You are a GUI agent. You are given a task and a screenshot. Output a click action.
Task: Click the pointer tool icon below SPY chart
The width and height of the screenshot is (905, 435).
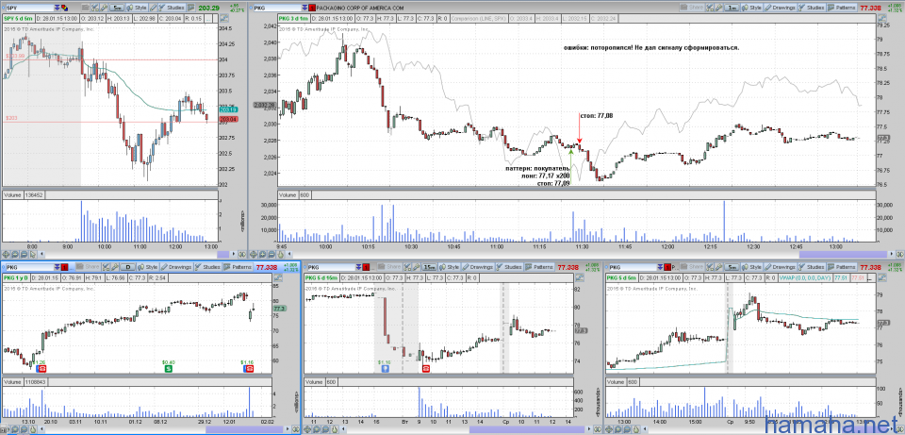pos(33,254)
